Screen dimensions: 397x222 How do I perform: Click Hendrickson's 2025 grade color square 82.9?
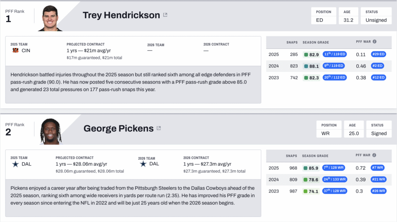click(x=306, y=55)
